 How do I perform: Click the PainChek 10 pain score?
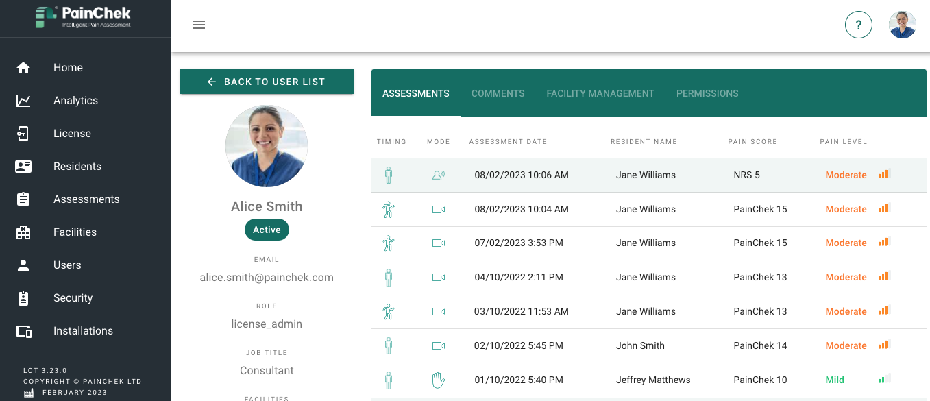coord(760,380)
